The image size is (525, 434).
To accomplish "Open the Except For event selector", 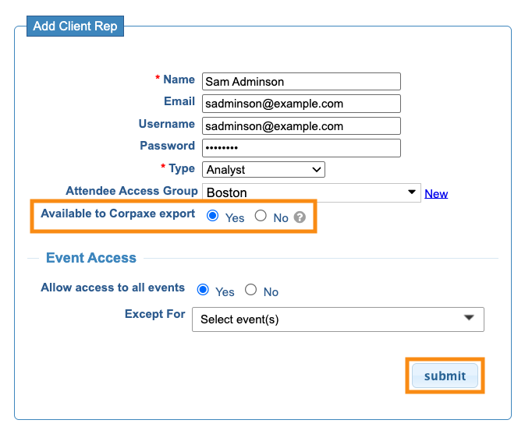I will pos(338,319).
